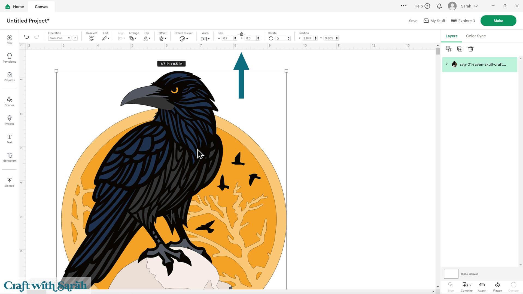Image resolution: width=523 pixels, height=294 pixels.
Task: Duplicate the layer using the copy icon
Action: (460, 49)
